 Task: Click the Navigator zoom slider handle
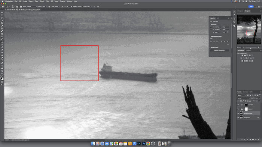pos(250,48)
